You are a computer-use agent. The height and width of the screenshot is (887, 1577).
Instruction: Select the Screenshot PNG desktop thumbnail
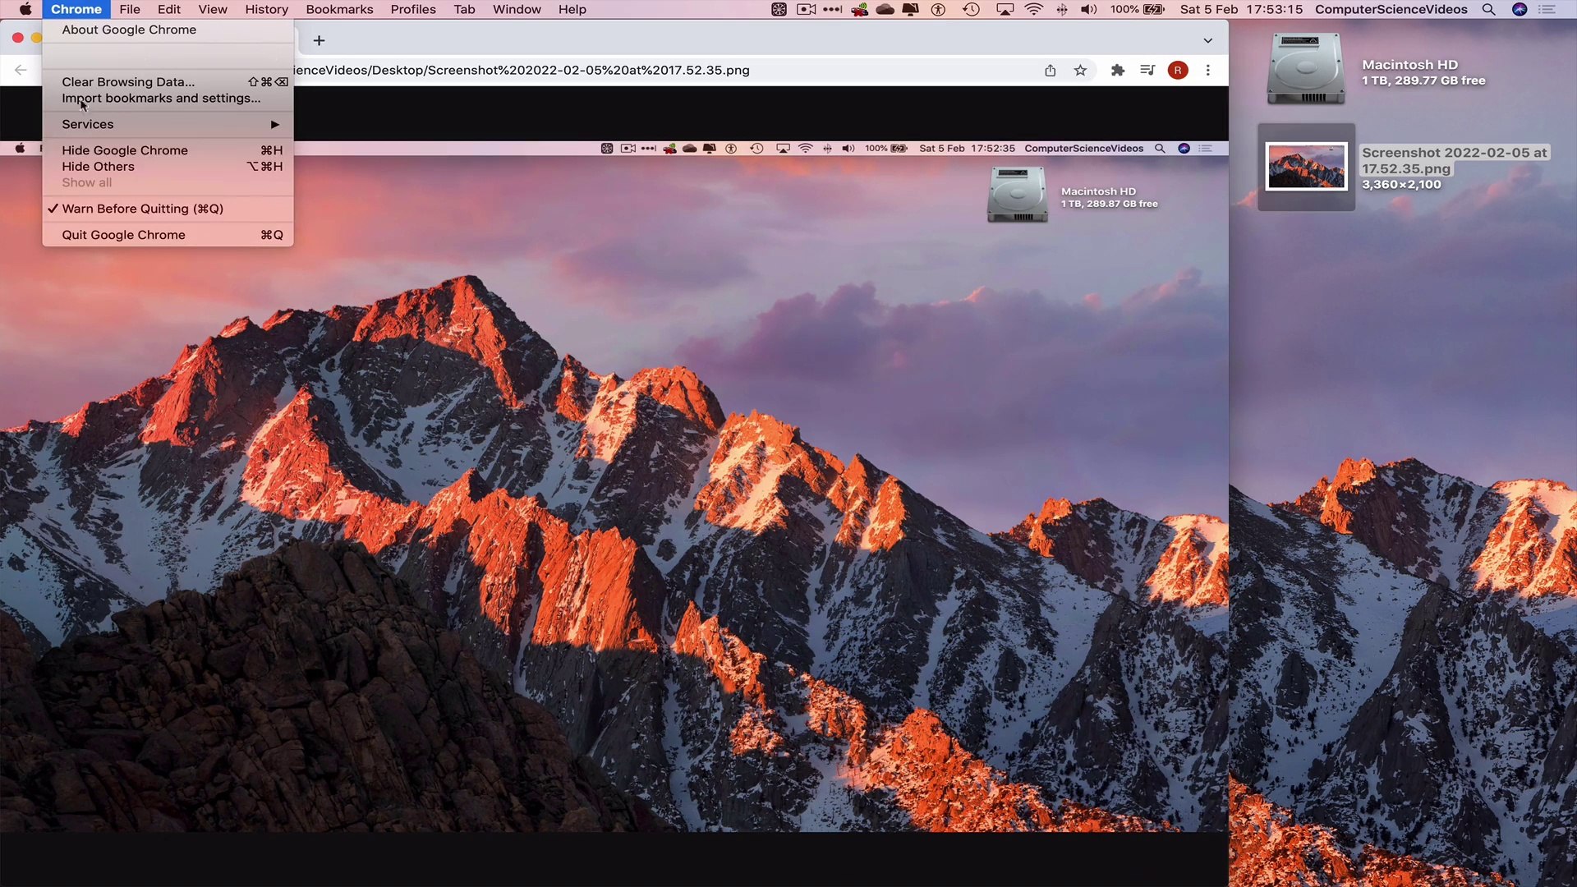pyautogui.click(x=1306, y=167)
